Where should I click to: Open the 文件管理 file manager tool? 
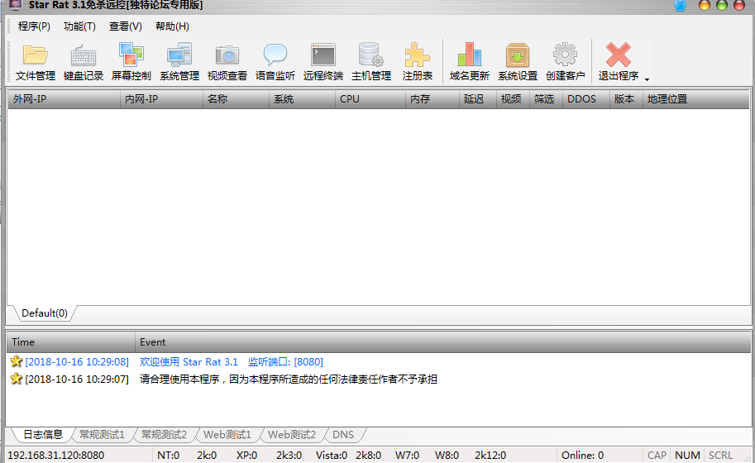click(x=36, y=62)
